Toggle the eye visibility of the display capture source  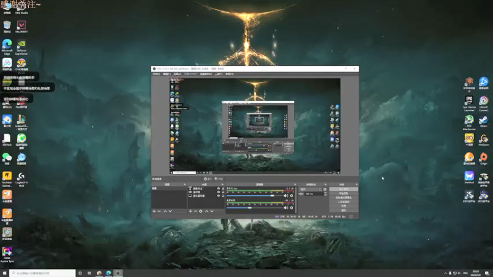pyautogui.click(x=219, y=196)
